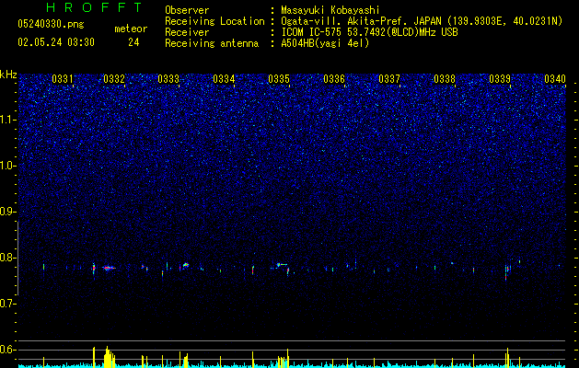The height and width of the screenshot is (368, 579).
Task: Click the tallest yellow intensity spike near 0332
Action: [107, 357]
